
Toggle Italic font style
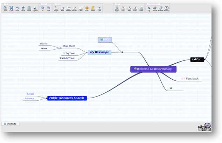[x=135, y=9]
